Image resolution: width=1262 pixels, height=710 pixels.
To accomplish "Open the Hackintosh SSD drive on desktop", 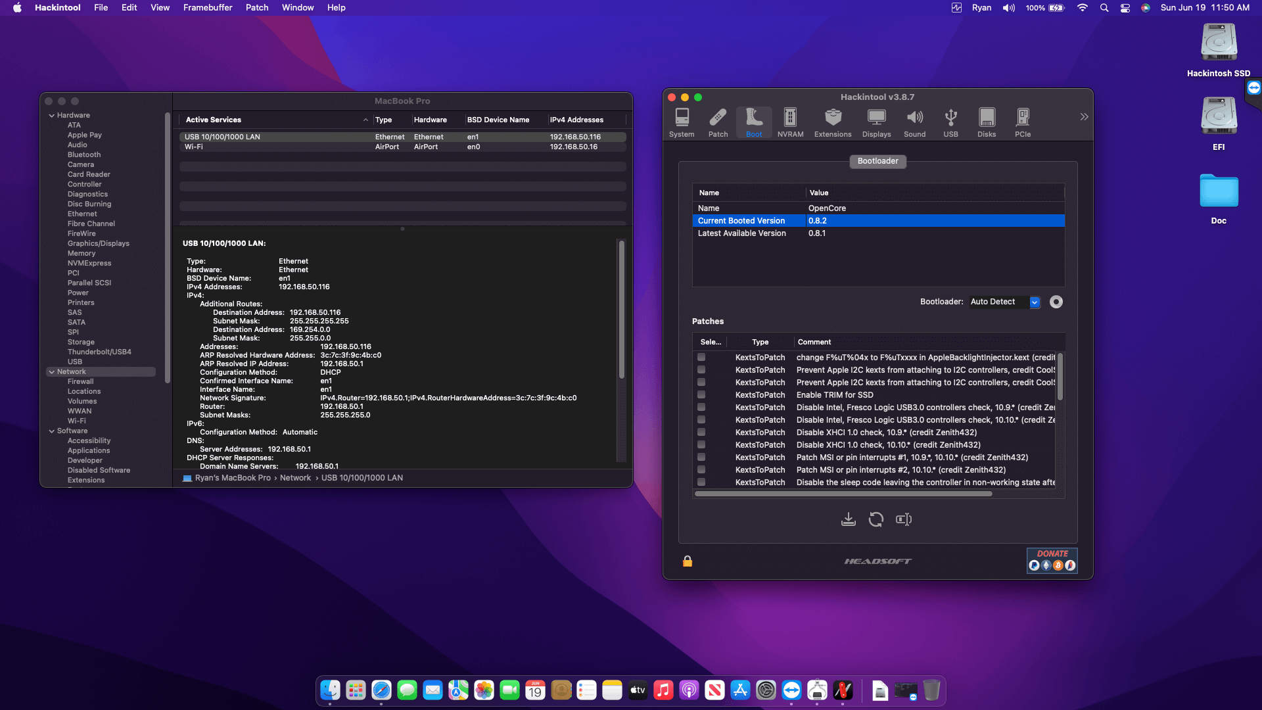I will [1219, 51].
